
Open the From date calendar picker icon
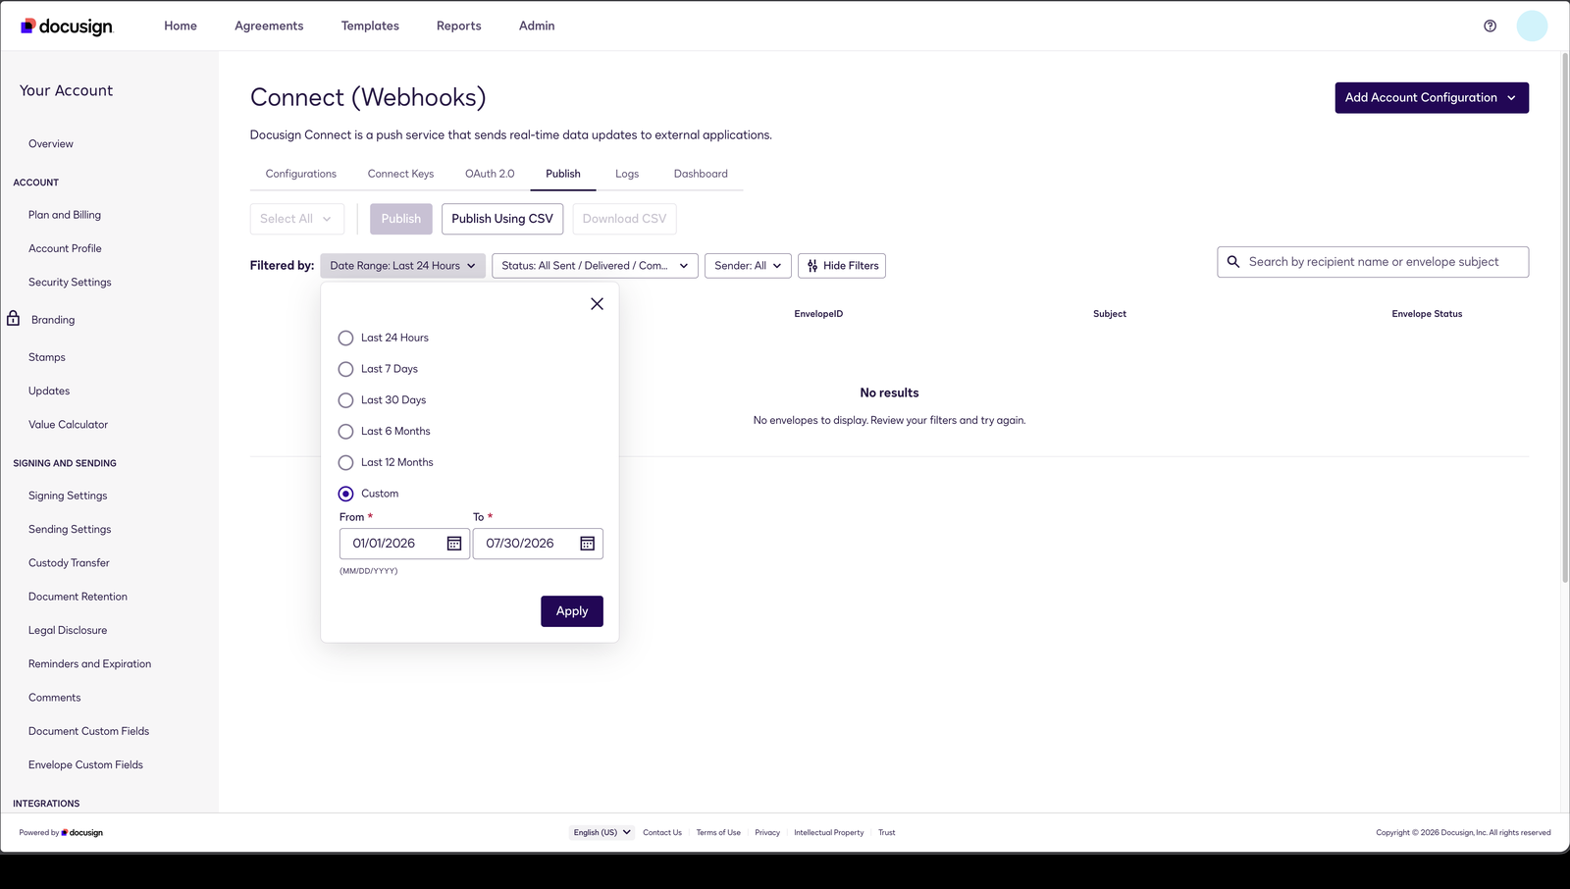pyautogui.click(x=454, y=544)
